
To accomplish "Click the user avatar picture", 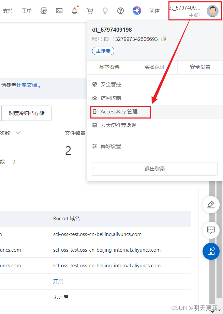I will 212,11.
